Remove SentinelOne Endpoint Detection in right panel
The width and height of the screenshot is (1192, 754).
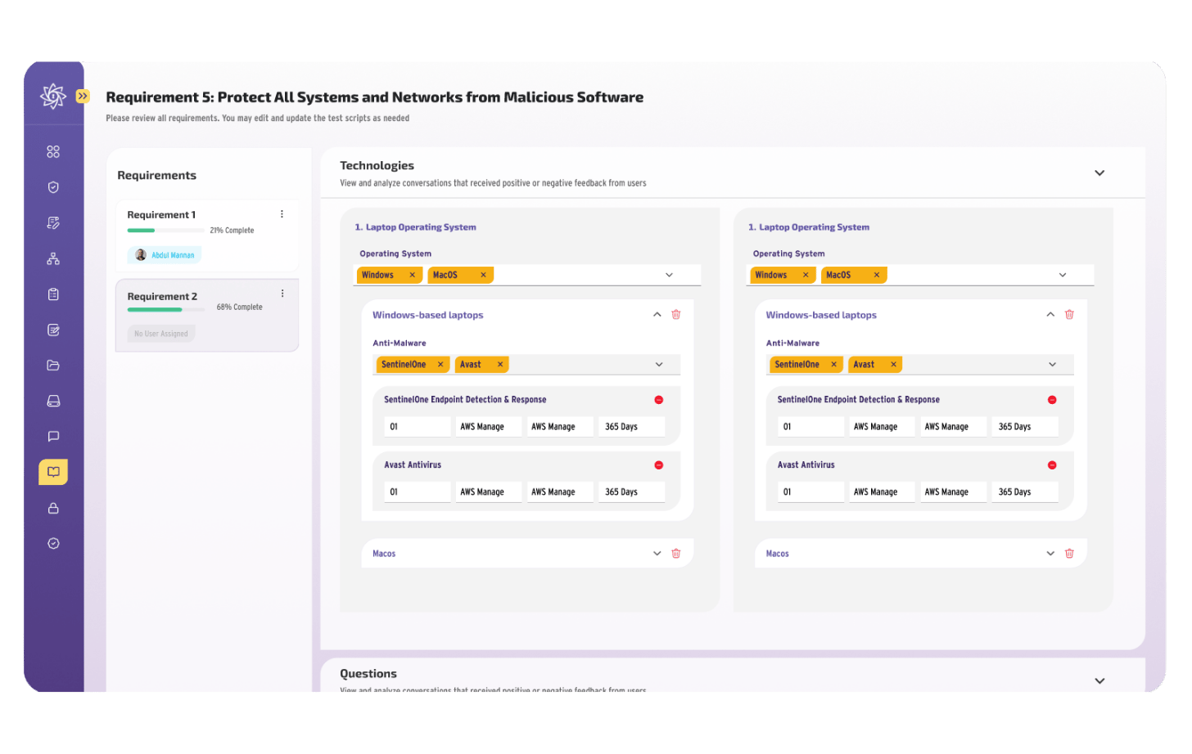click(1052, 400)
